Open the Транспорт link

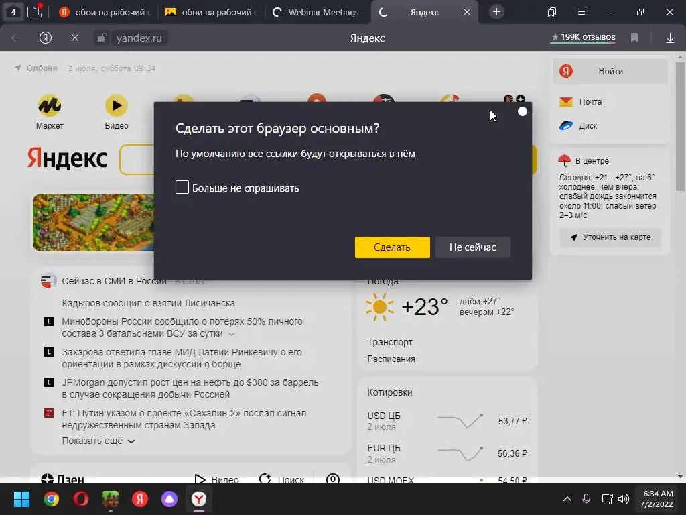tap(390, 342)
